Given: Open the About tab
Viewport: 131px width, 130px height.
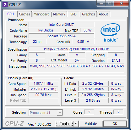Looking at the screenshot, I should point(103,14).
